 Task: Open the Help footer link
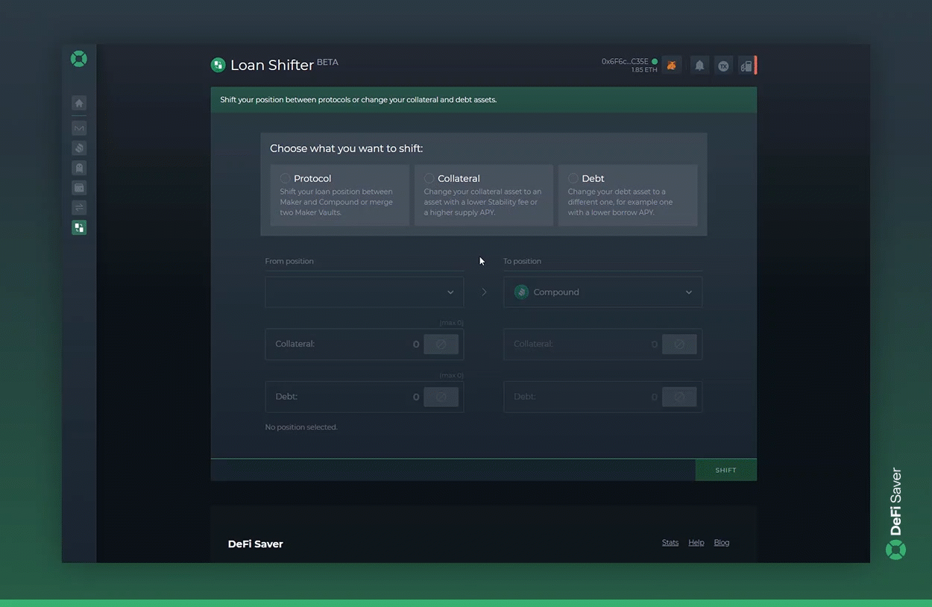pyautogui.click(x=696, y=542)
